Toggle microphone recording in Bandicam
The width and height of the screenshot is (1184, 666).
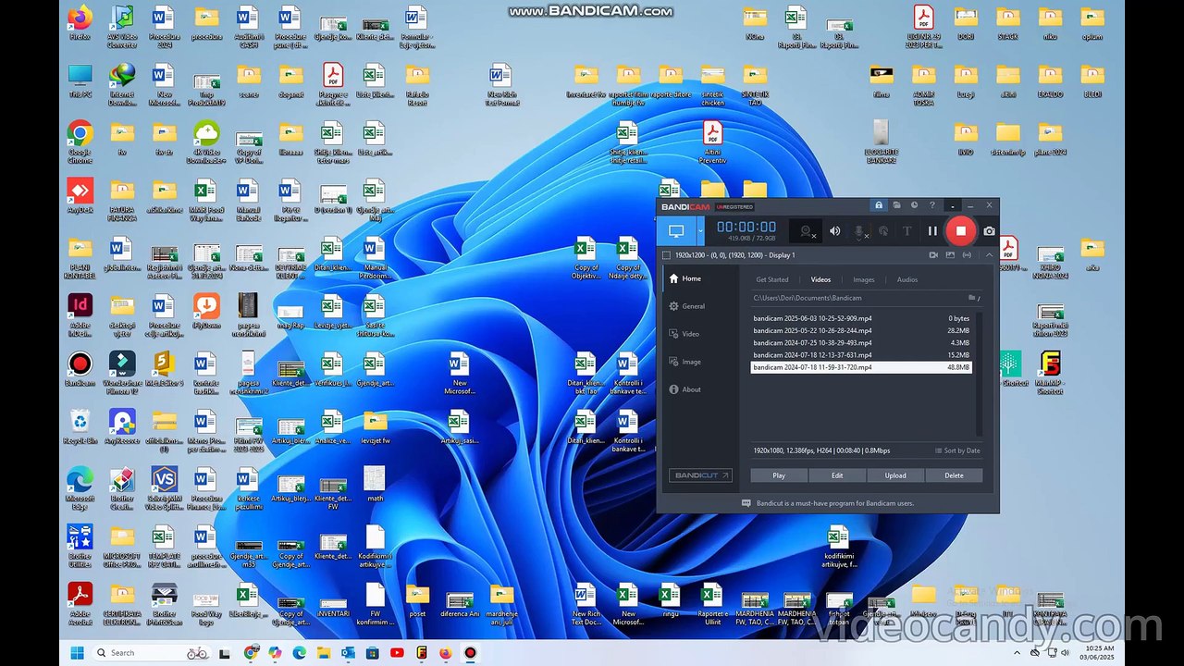(x=859, y=231)
